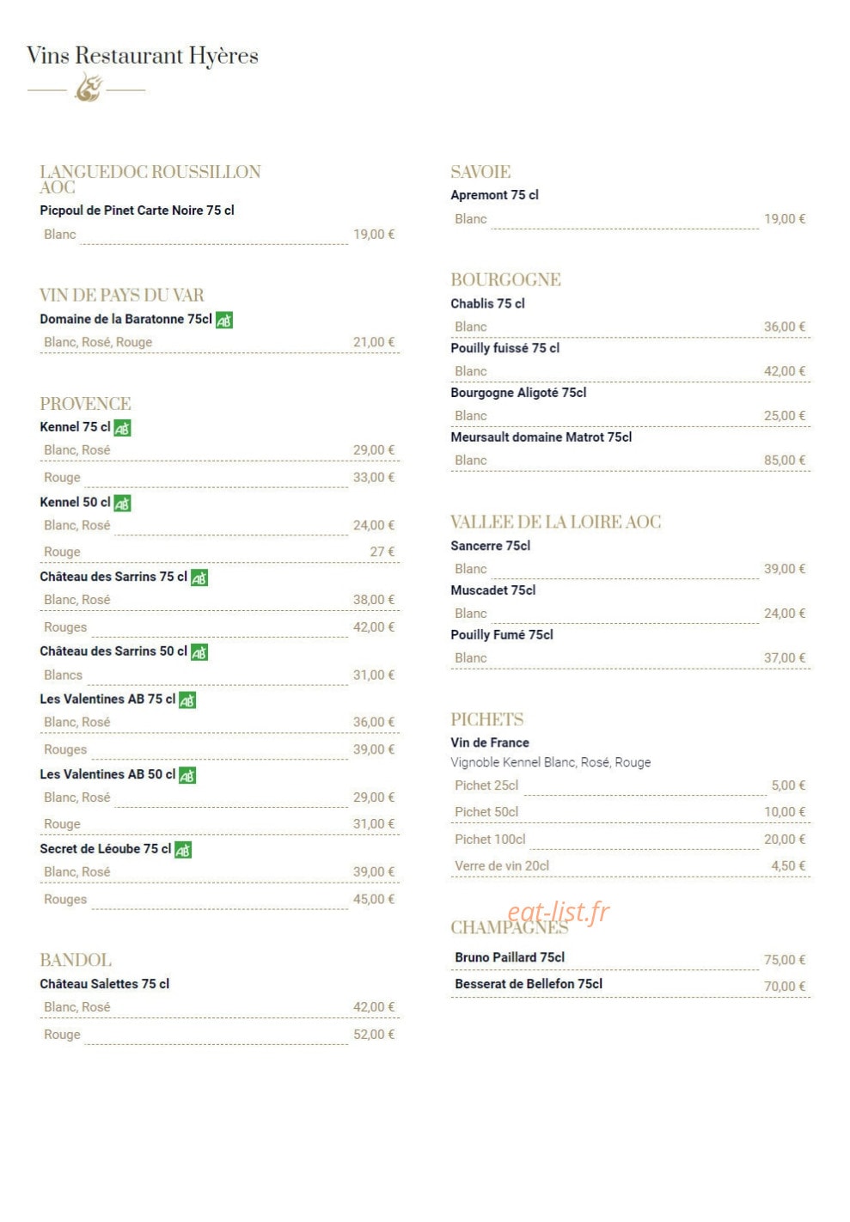The image size is (850, 1222).
Task: Click Meursault domaine Matrot 75cl item
Action: pyautogui.click(x=541, y=437)
